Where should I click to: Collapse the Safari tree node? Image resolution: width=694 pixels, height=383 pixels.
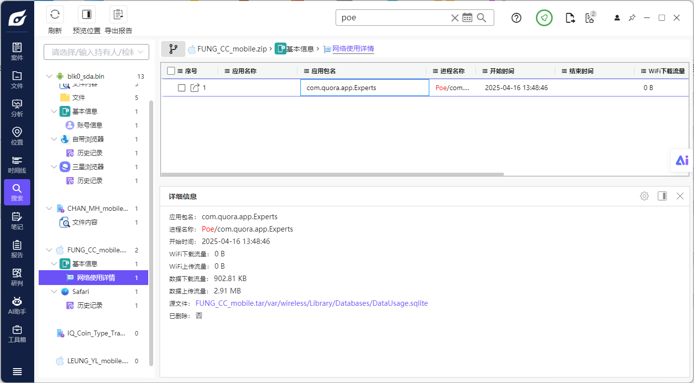54,291
